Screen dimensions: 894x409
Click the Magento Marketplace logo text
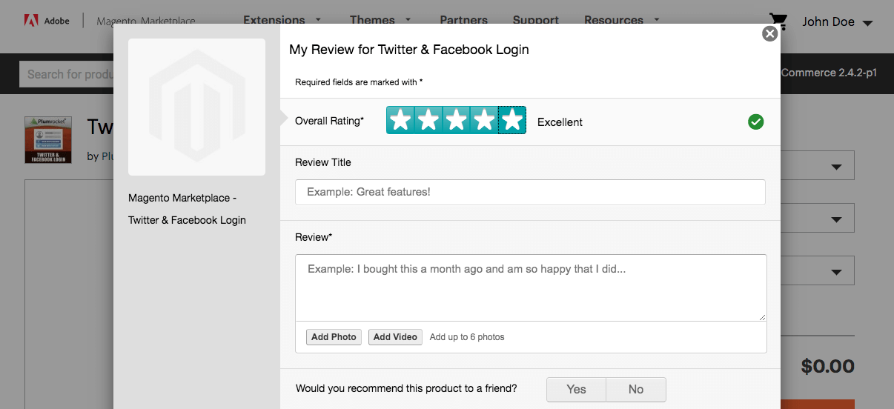tap(146, 21)
